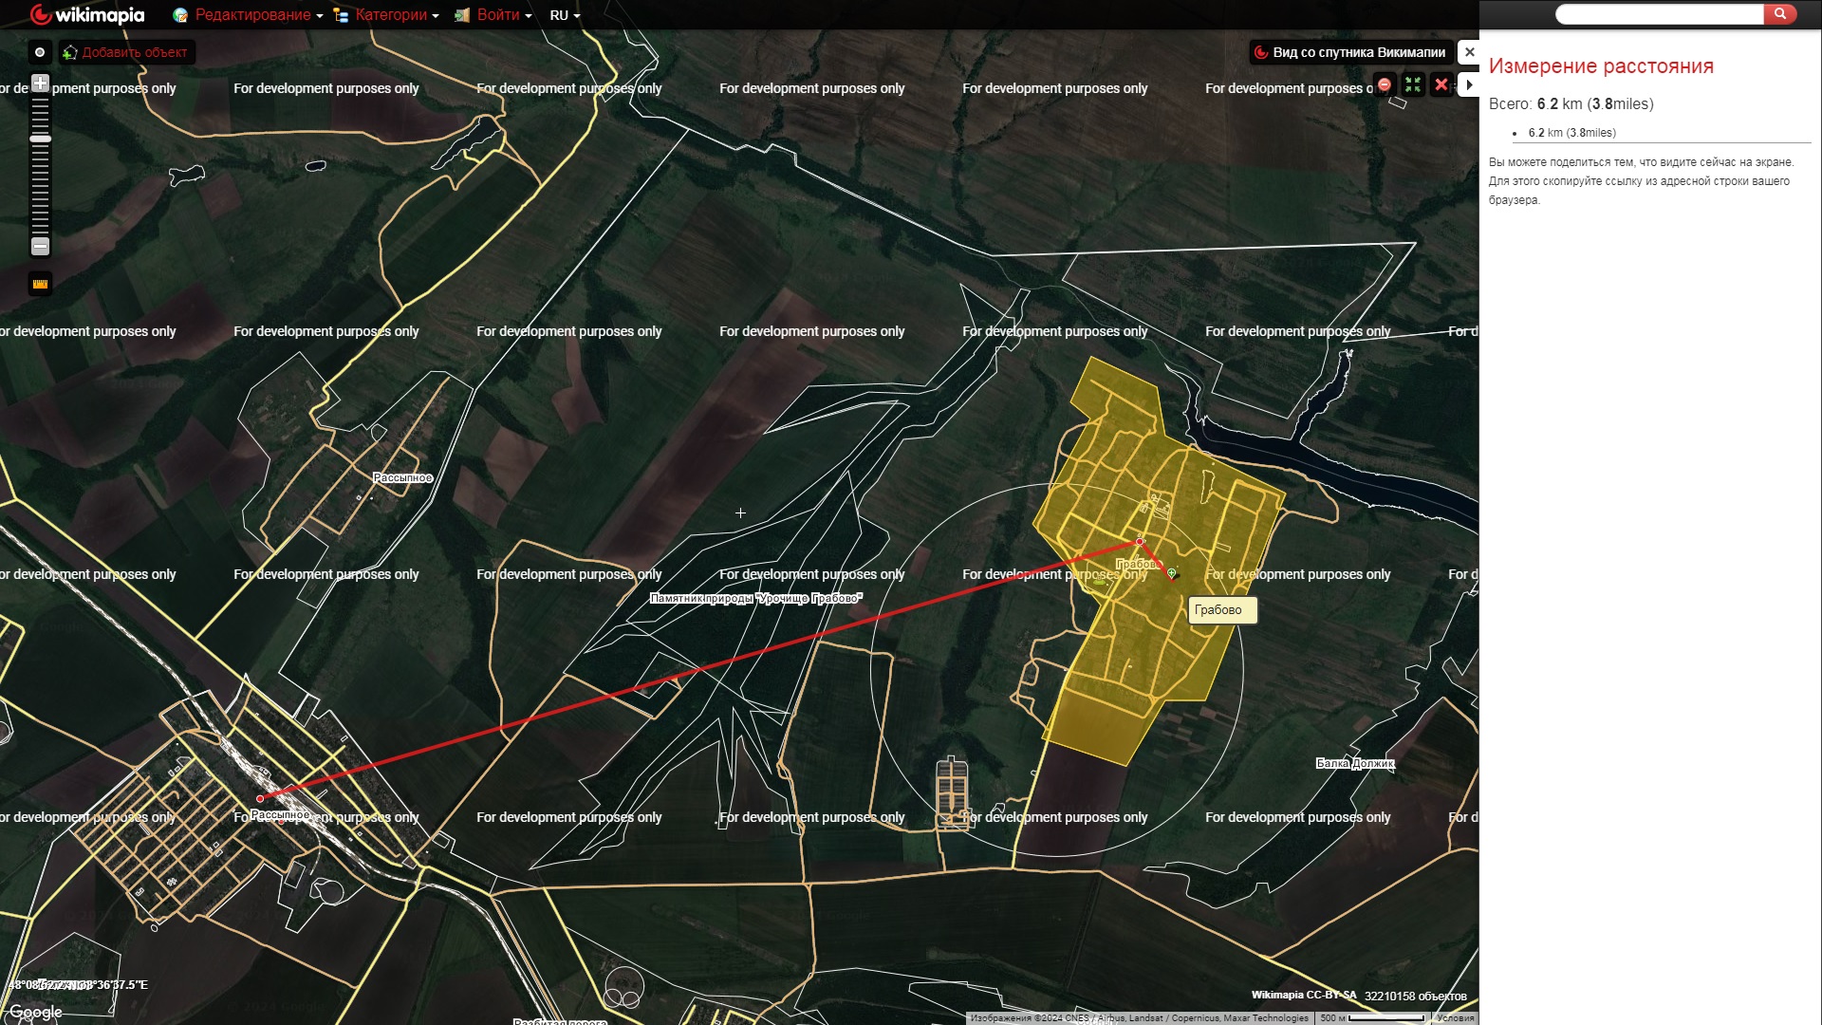This screenshot has width=1822, height=1025.
Task: Click the Google logo at bottom left
Action: click(x=36, y=1012)
